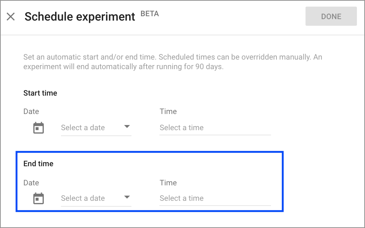Click the End time calendar icon

click(x=39, y=199)
